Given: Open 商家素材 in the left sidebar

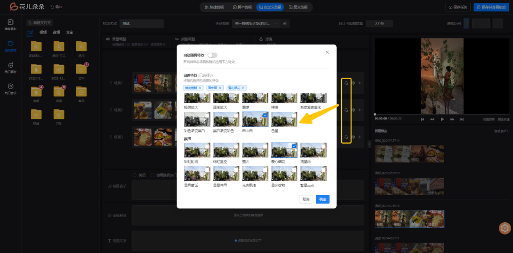Looking at the screenshot, I should point(10,25).
